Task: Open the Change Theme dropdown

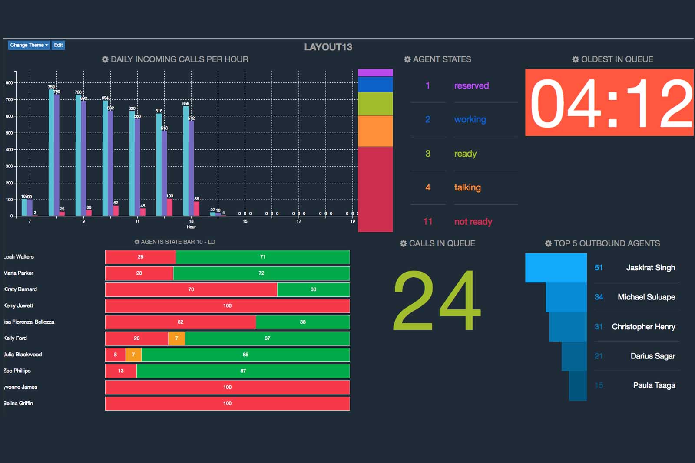Action: pos(29,45)
